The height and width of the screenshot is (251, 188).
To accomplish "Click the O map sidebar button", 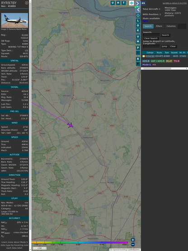I will click(x=138, y=25).
